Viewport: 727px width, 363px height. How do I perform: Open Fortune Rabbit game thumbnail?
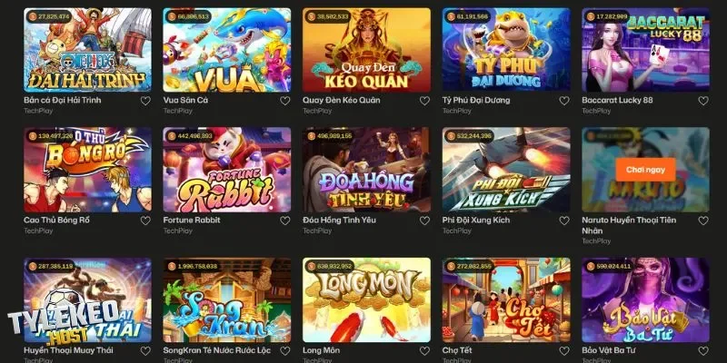coord(227,170)
